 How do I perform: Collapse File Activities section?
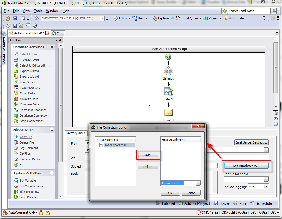tap(52, 129)
